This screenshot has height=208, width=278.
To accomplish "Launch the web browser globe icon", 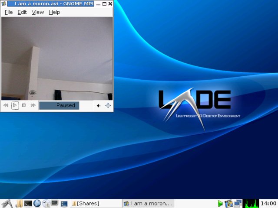I will pos(37,203).
